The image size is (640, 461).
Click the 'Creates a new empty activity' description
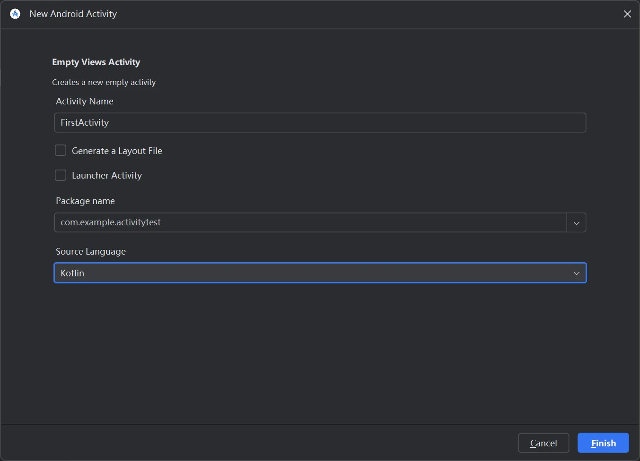[104, 82]
